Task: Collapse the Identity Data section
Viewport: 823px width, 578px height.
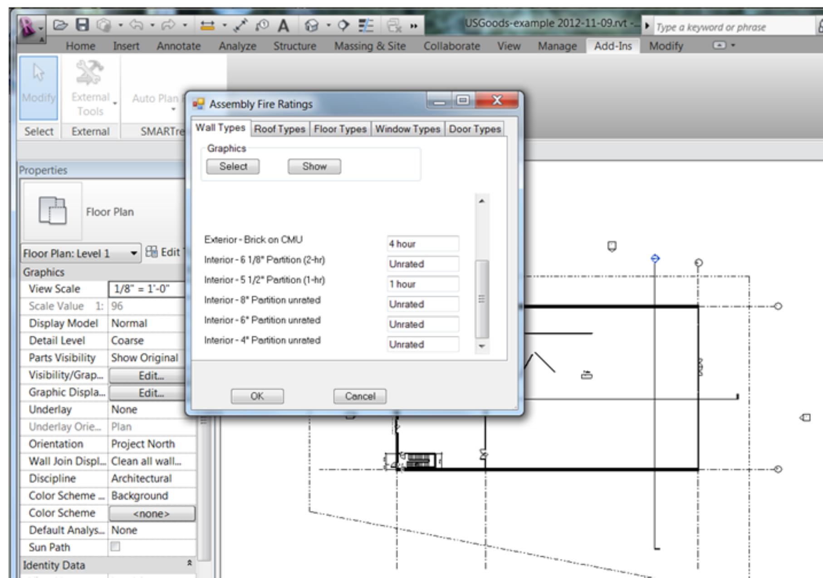Action: pos(189,563)
